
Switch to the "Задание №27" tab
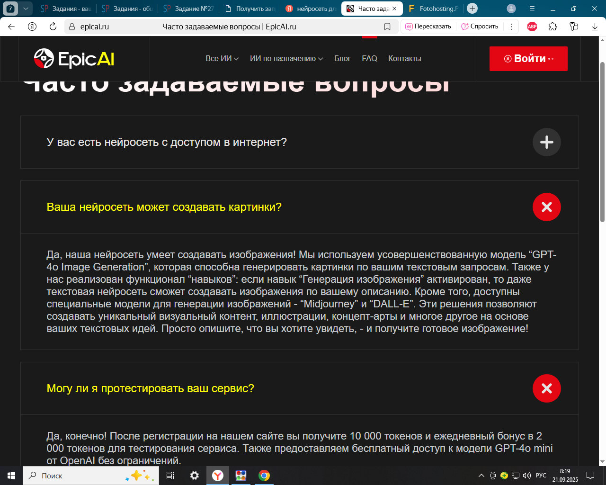(189, 9)
